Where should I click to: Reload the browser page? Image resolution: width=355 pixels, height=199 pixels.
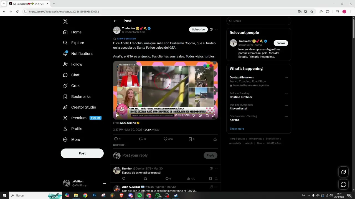click(17, 12)
